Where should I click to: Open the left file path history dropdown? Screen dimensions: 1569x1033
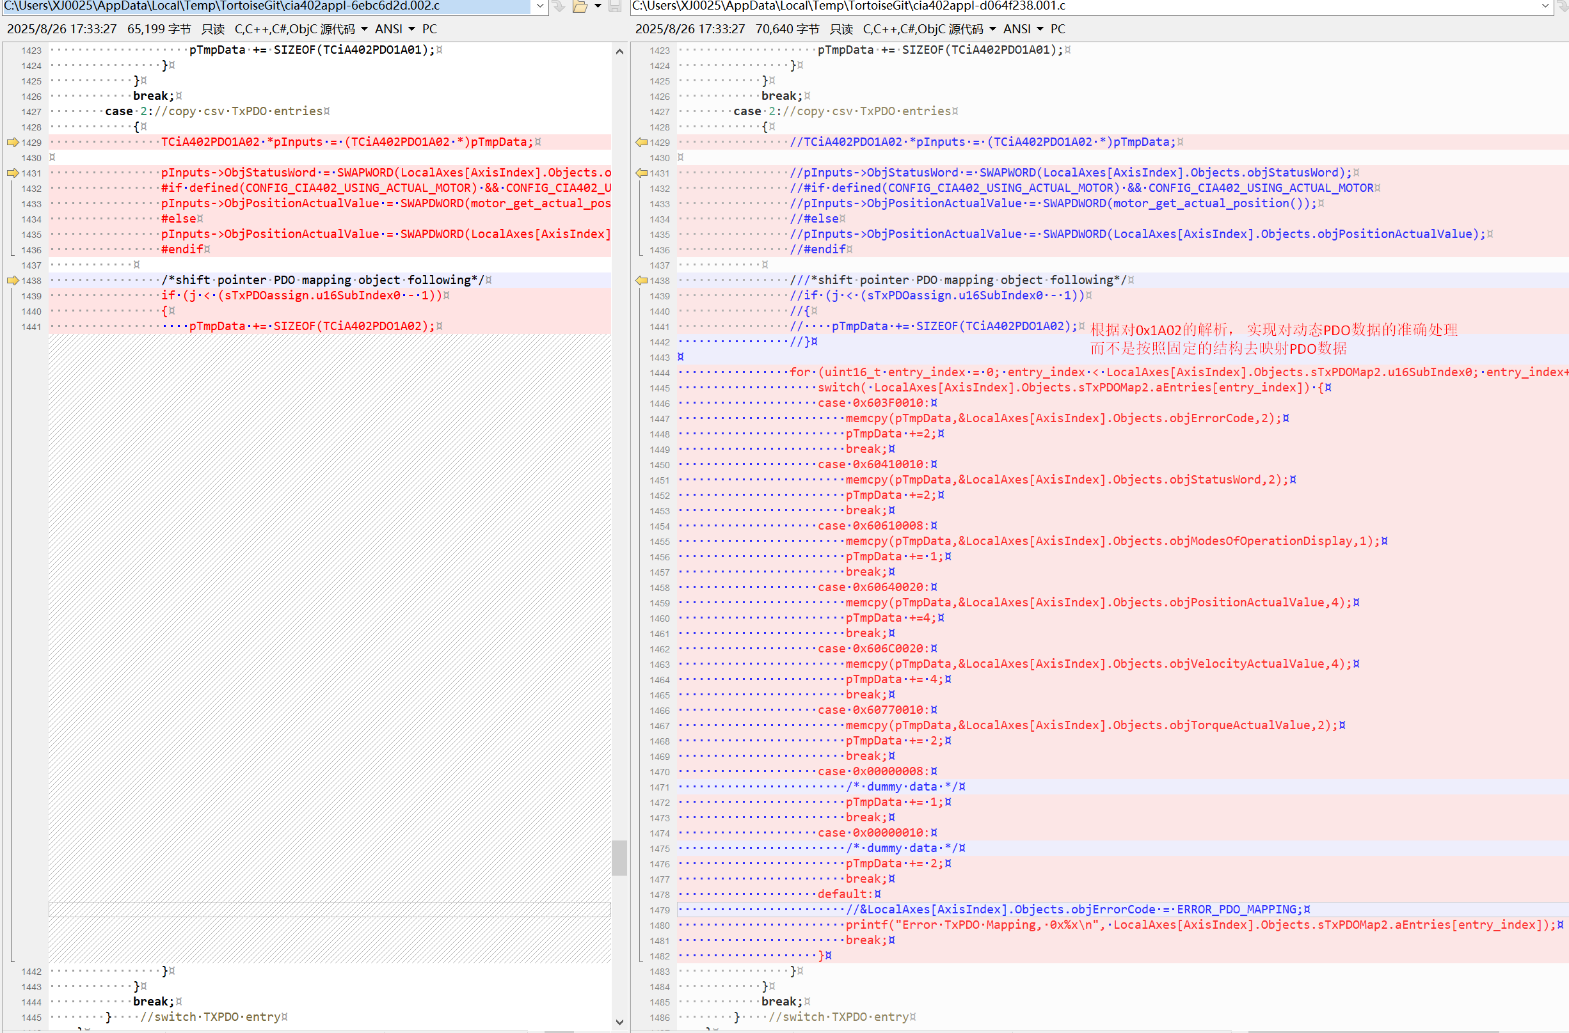pyautogui.click(x=540, y=6)
